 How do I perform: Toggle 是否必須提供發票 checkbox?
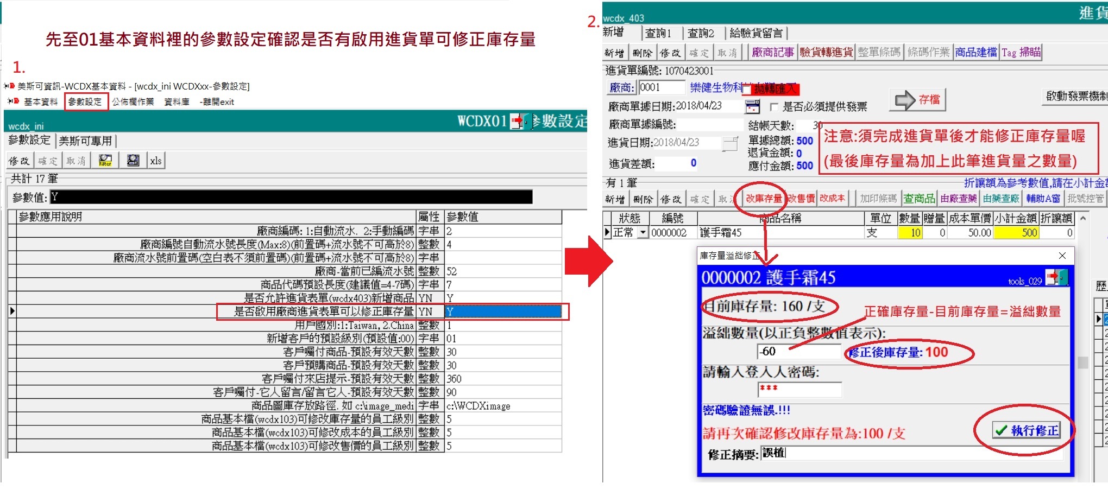tap(774, 107)
